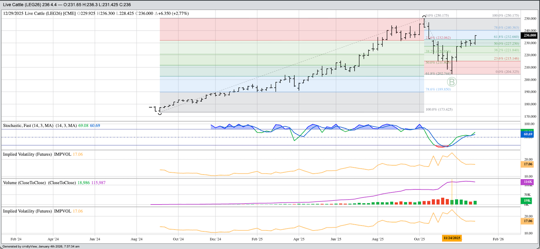
Task: Click the blue 60.69 stochastic value tag
Action: tap(528, 134)
